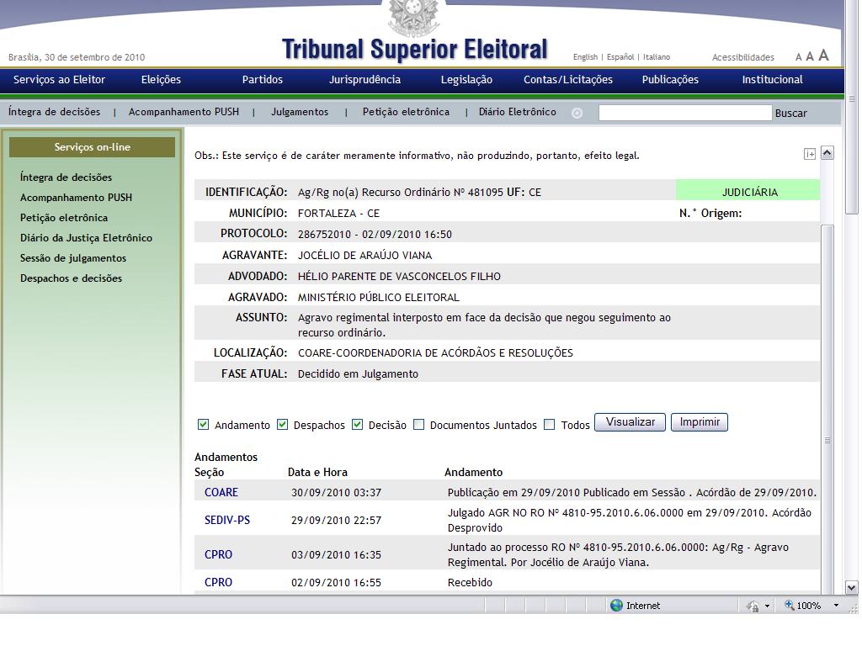Click the Visualizar button
Viewport: 862px width, 646px height.
pyautogui.click(x=630, y=422)
